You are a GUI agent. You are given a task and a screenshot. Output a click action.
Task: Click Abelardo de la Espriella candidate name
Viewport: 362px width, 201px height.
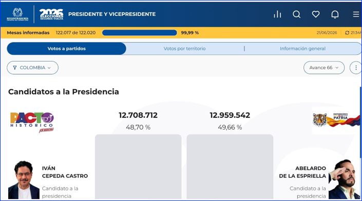tap(302, 172)
